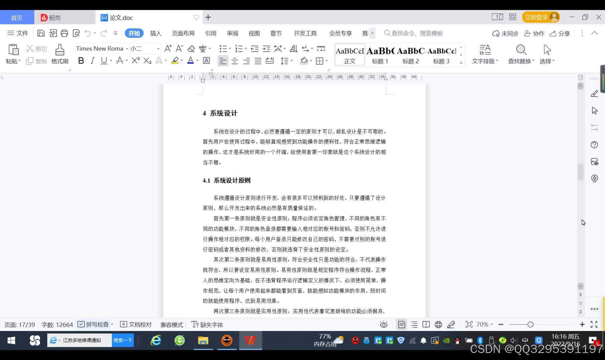Open the font size dropdown

(158, 49)
